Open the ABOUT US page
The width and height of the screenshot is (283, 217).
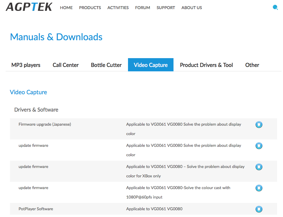[x=191, y=8]
